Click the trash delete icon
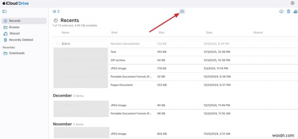Viewport: 298px width, 139px height. [288, 12]
